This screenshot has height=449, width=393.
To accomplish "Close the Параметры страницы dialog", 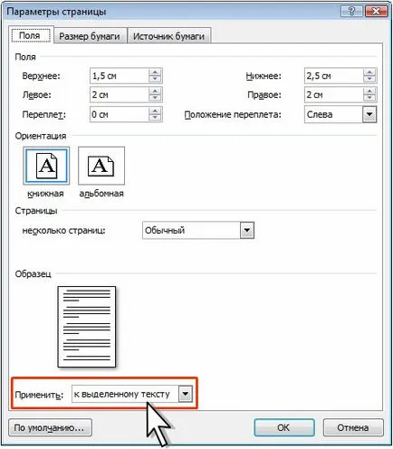I will coord(377,11).
